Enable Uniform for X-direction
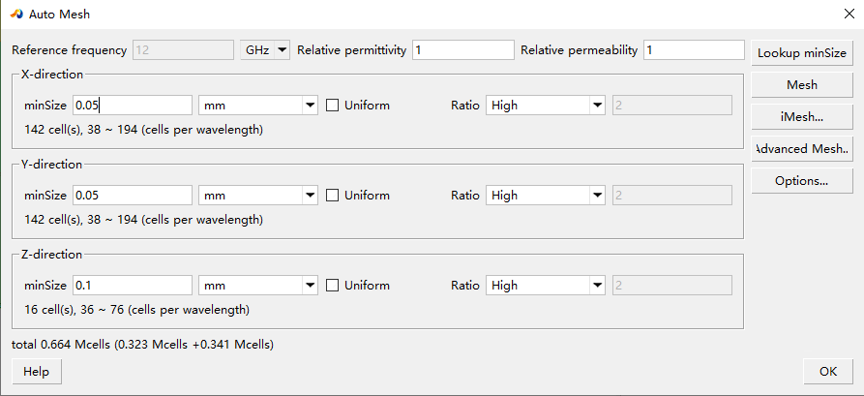This screenshot has width=864, height=396. click(x=333, y=105)
